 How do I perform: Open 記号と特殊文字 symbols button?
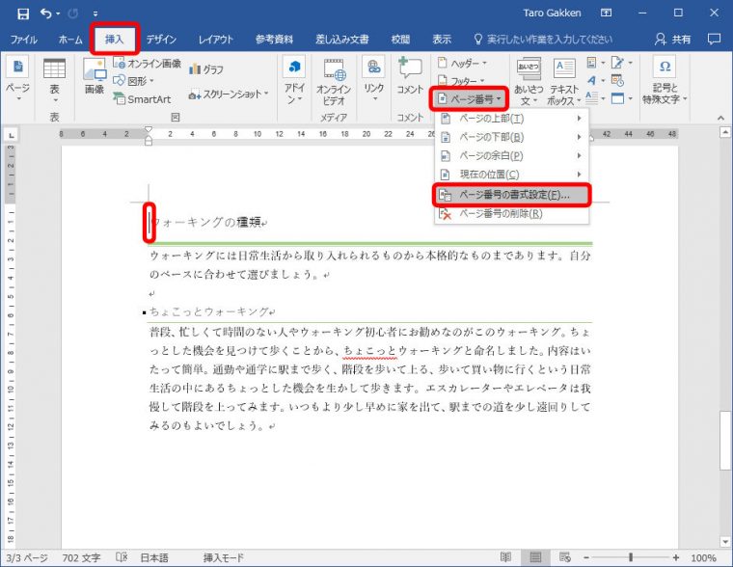(x=665, y=80)
